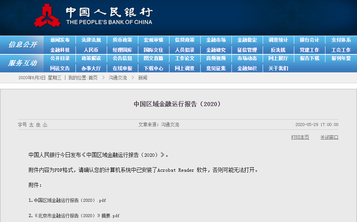Open 党建工作 navigation item
Screen dimensions: 357x222
coord(309,50)
